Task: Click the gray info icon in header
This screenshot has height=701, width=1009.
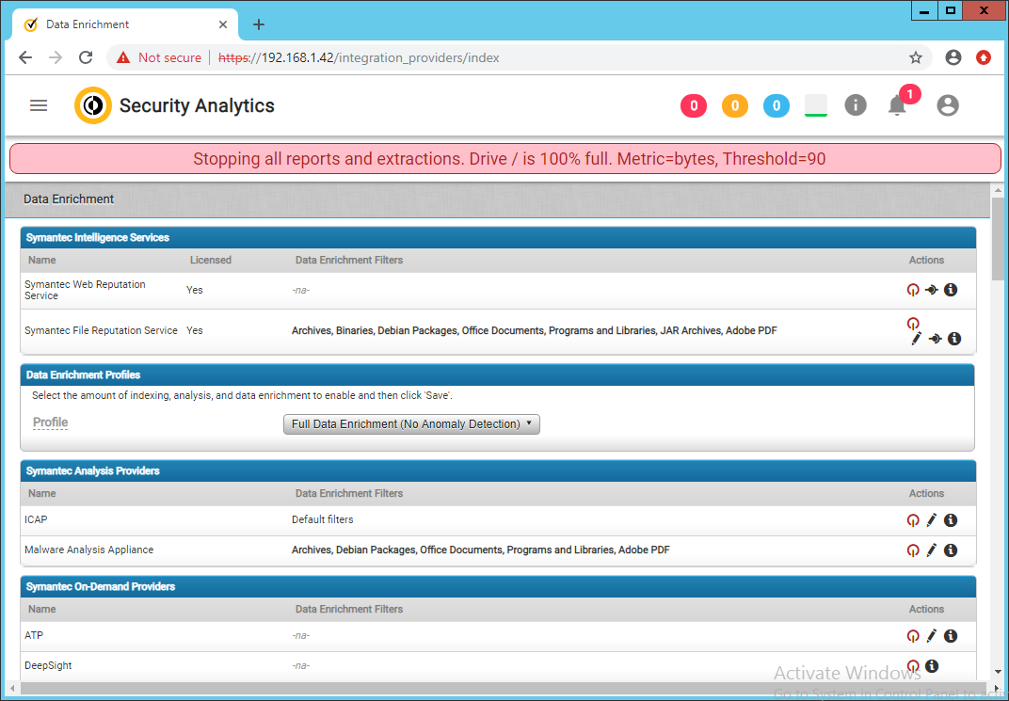Action: pos(855,105)
